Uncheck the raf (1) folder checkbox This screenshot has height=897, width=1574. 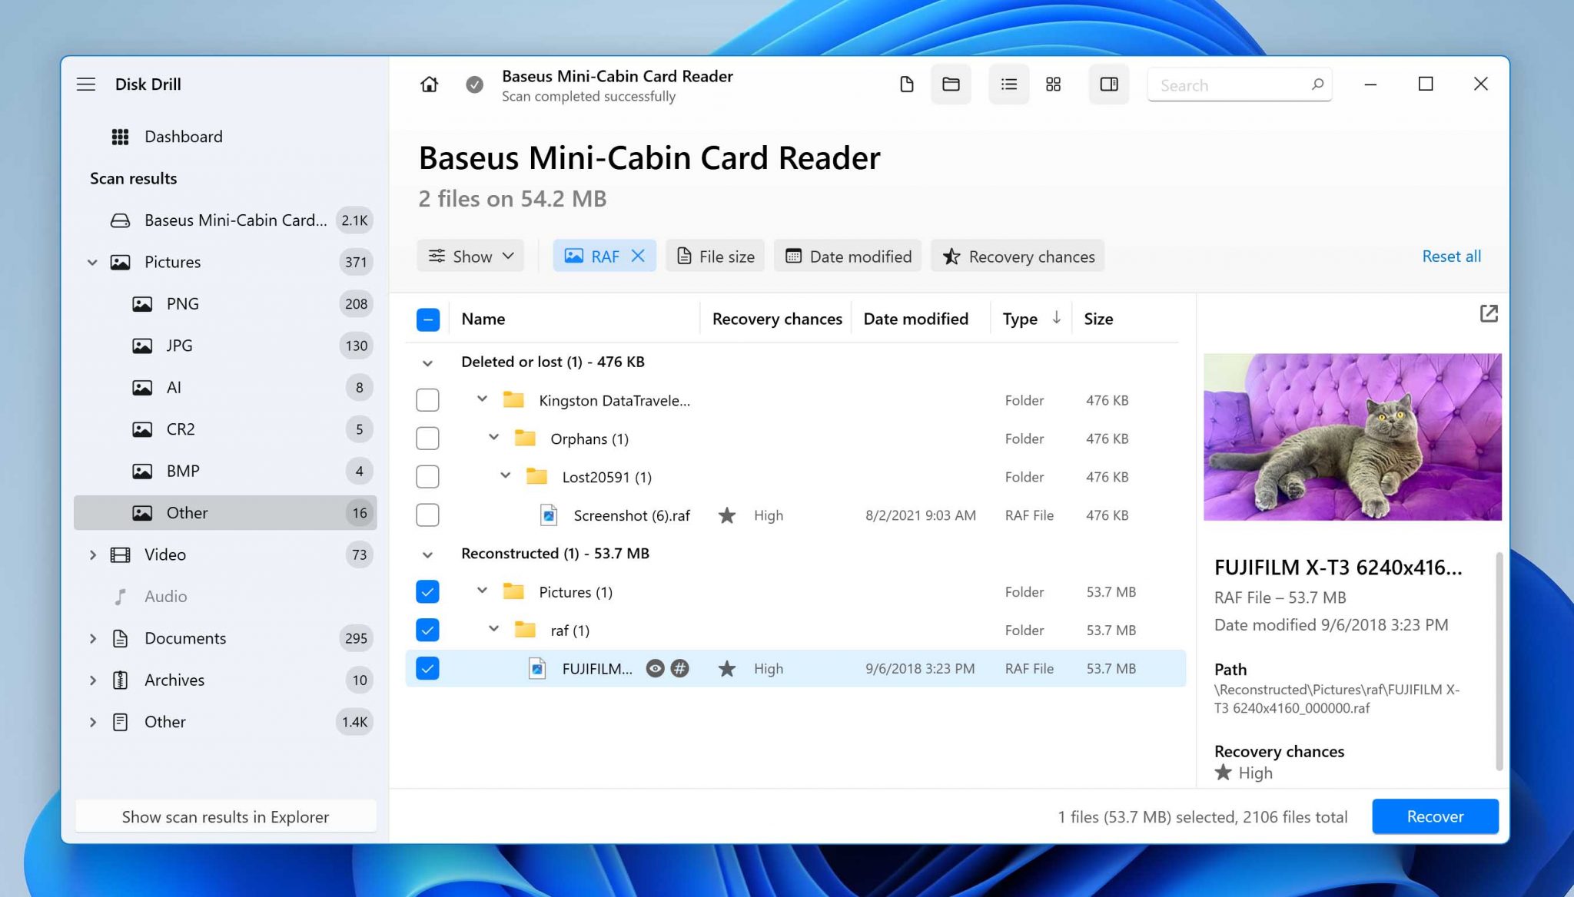pyautogui.click(x=427, y=631)
